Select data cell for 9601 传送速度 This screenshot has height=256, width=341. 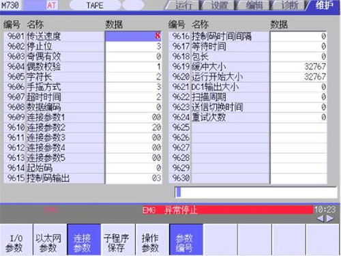134,36
